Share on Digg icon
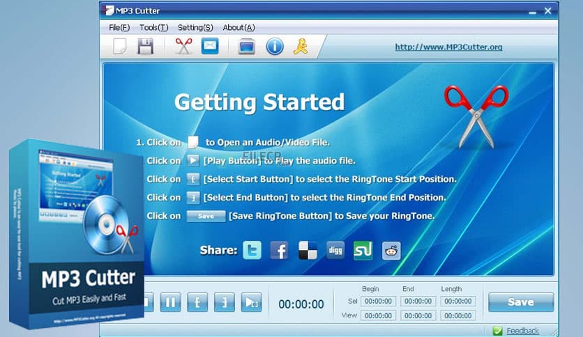The width and height of the screenshot is (583, 337). coord(335,250)
